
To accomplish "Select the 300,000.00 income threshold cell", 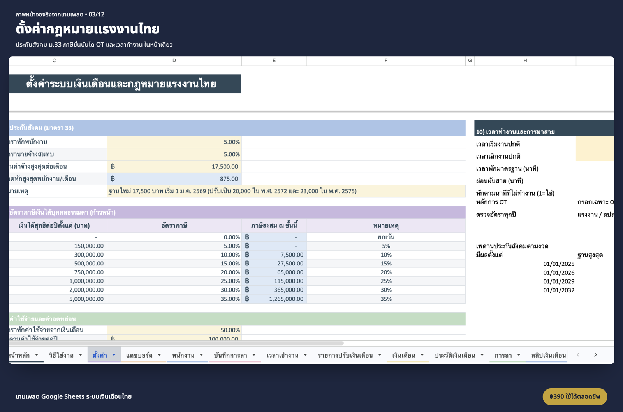I will pyautogui.click(x=58, y=255).
